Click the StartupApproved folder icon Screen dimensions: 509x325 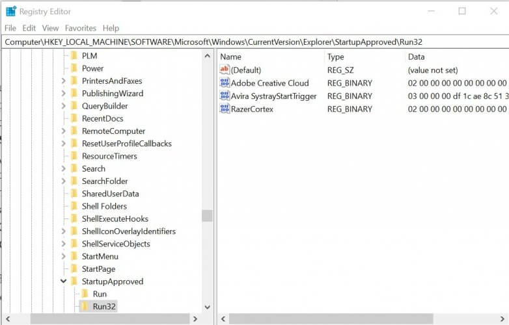pos(74,281)
